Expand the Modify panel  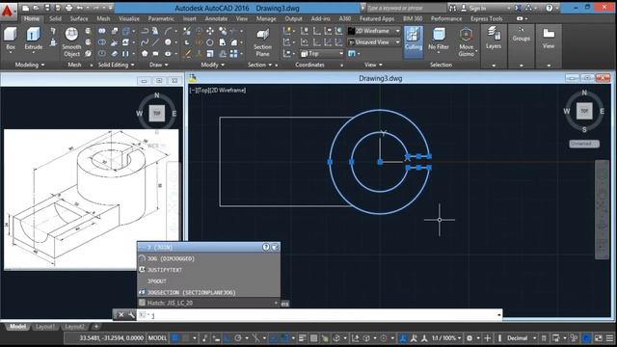click(212, 65)
